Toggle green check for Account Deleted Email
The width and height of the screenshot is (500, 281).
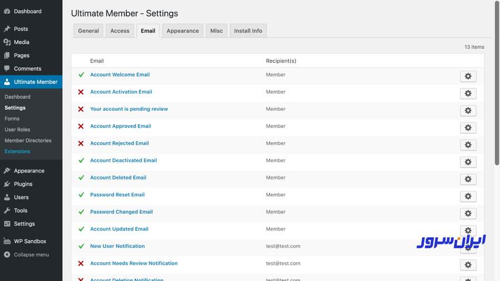[81, 177]
